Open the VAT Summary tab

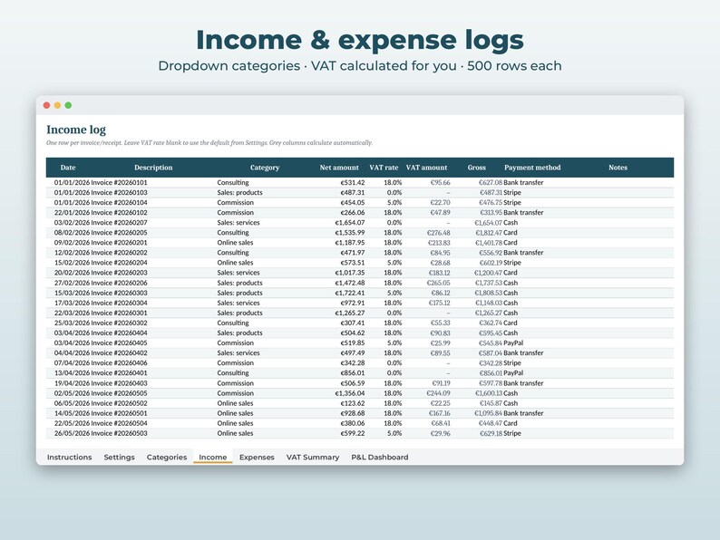click(x=313, y=457)
